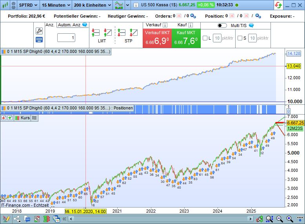Cancel all orders red X icon
Screen dimensions: 305x224
tap(179, 16)
